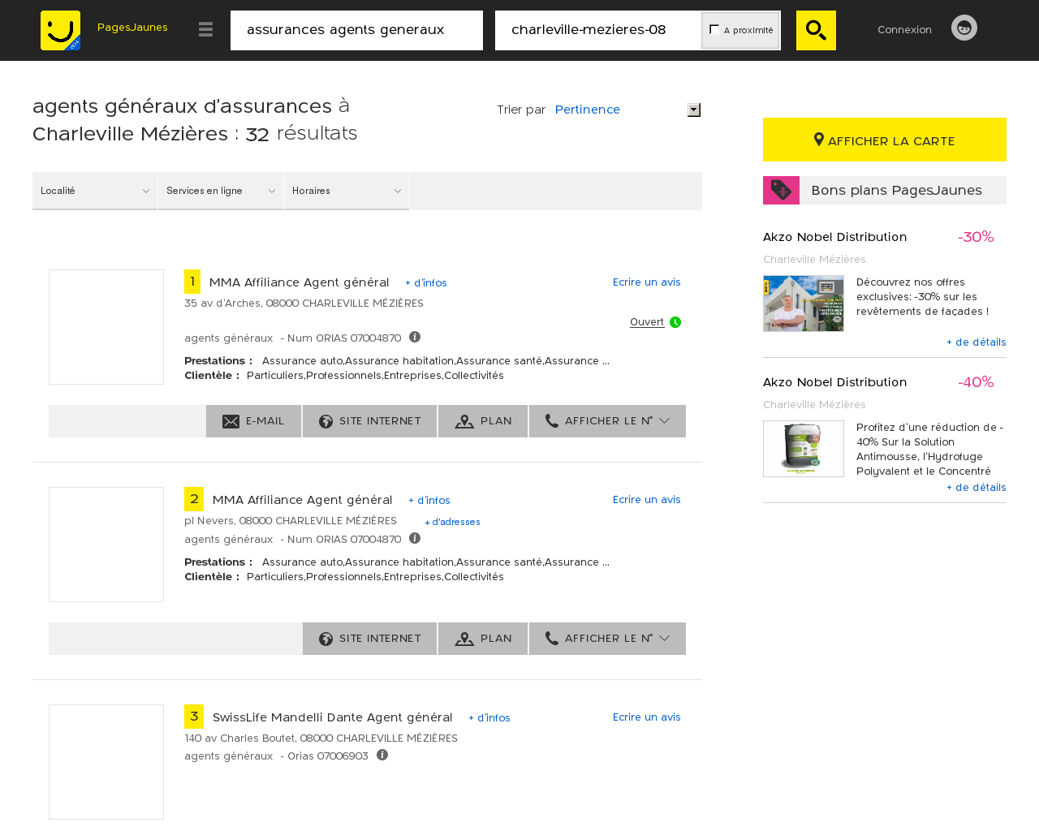Open SwissLife Mandelli Dante Agent général title
This screenshot has height=831, width=1039.
click(332, 717)
